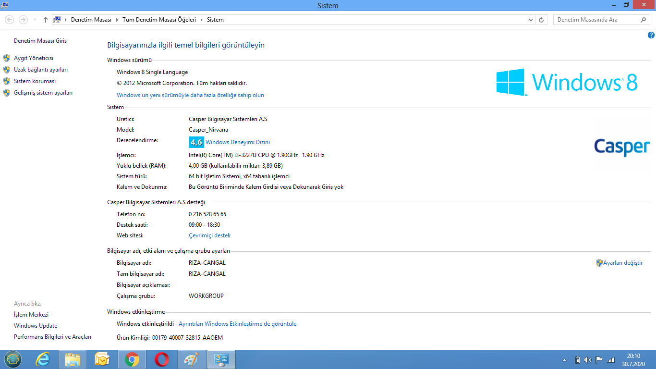Click the search magnifier icon

click(x=644, y=20)
